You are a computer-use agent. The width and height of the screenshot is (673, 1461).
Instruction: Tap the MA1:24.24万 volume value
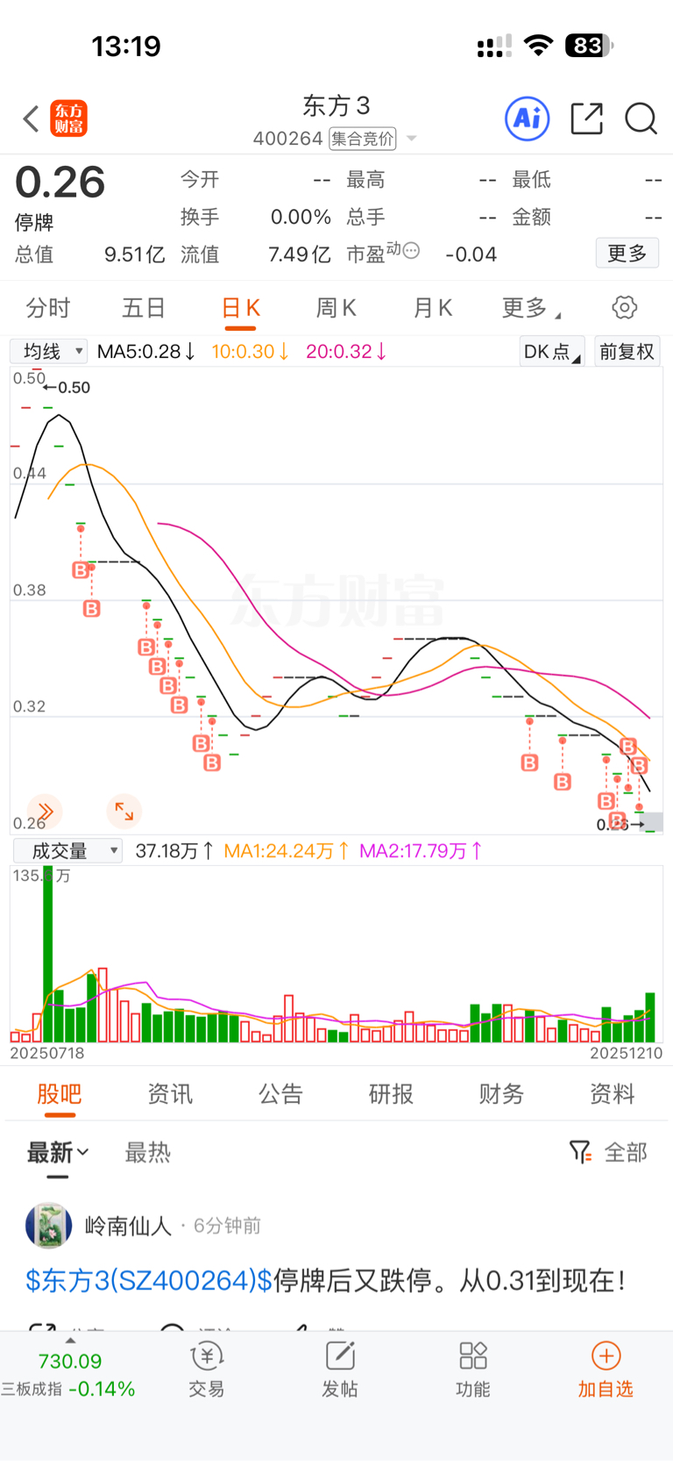tap(287, 850)
